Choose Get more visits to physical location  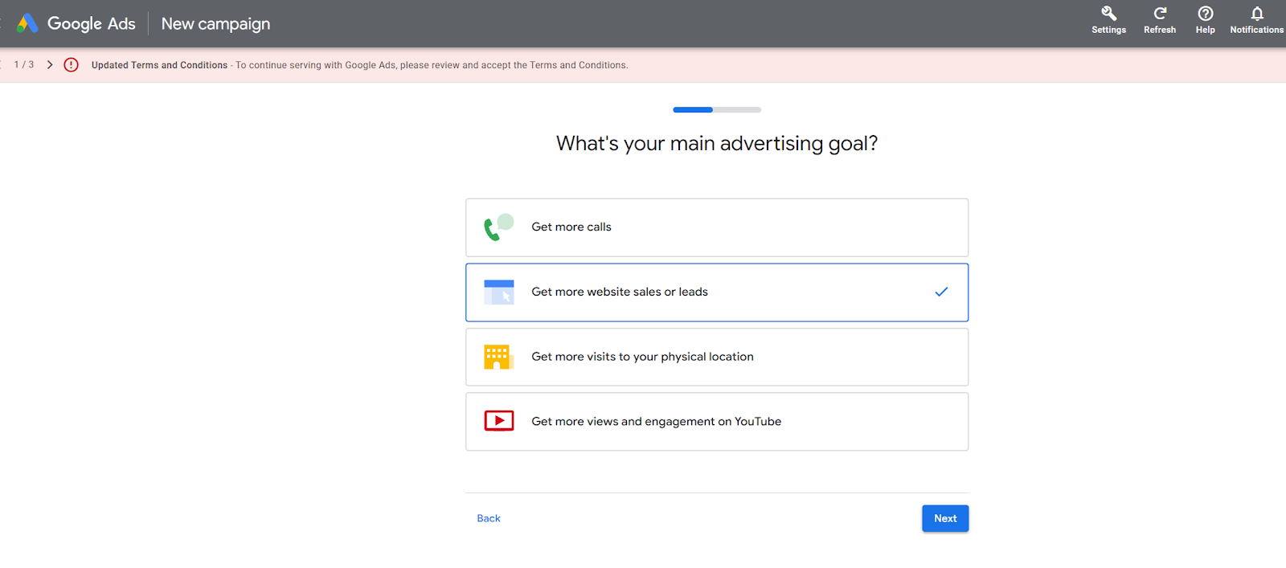(716, 357)
